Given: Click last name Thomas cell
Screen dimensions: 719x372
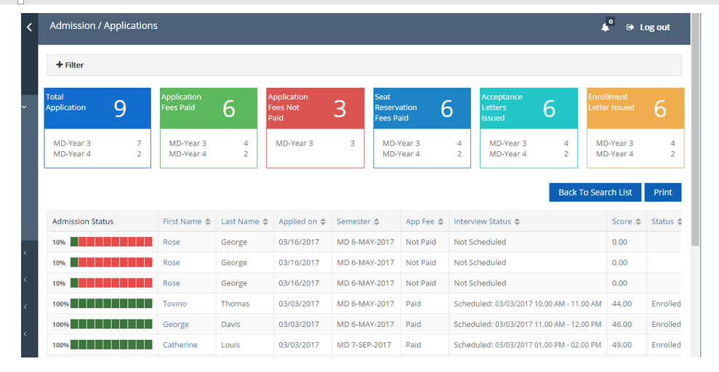Looking at the screenshot, I should (236, 304).
